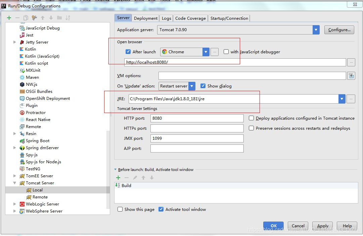Image resolution: width=363 pixels, height=236 pixels.
Task: Switch to the Deployment tab
Action: point(146,18)
